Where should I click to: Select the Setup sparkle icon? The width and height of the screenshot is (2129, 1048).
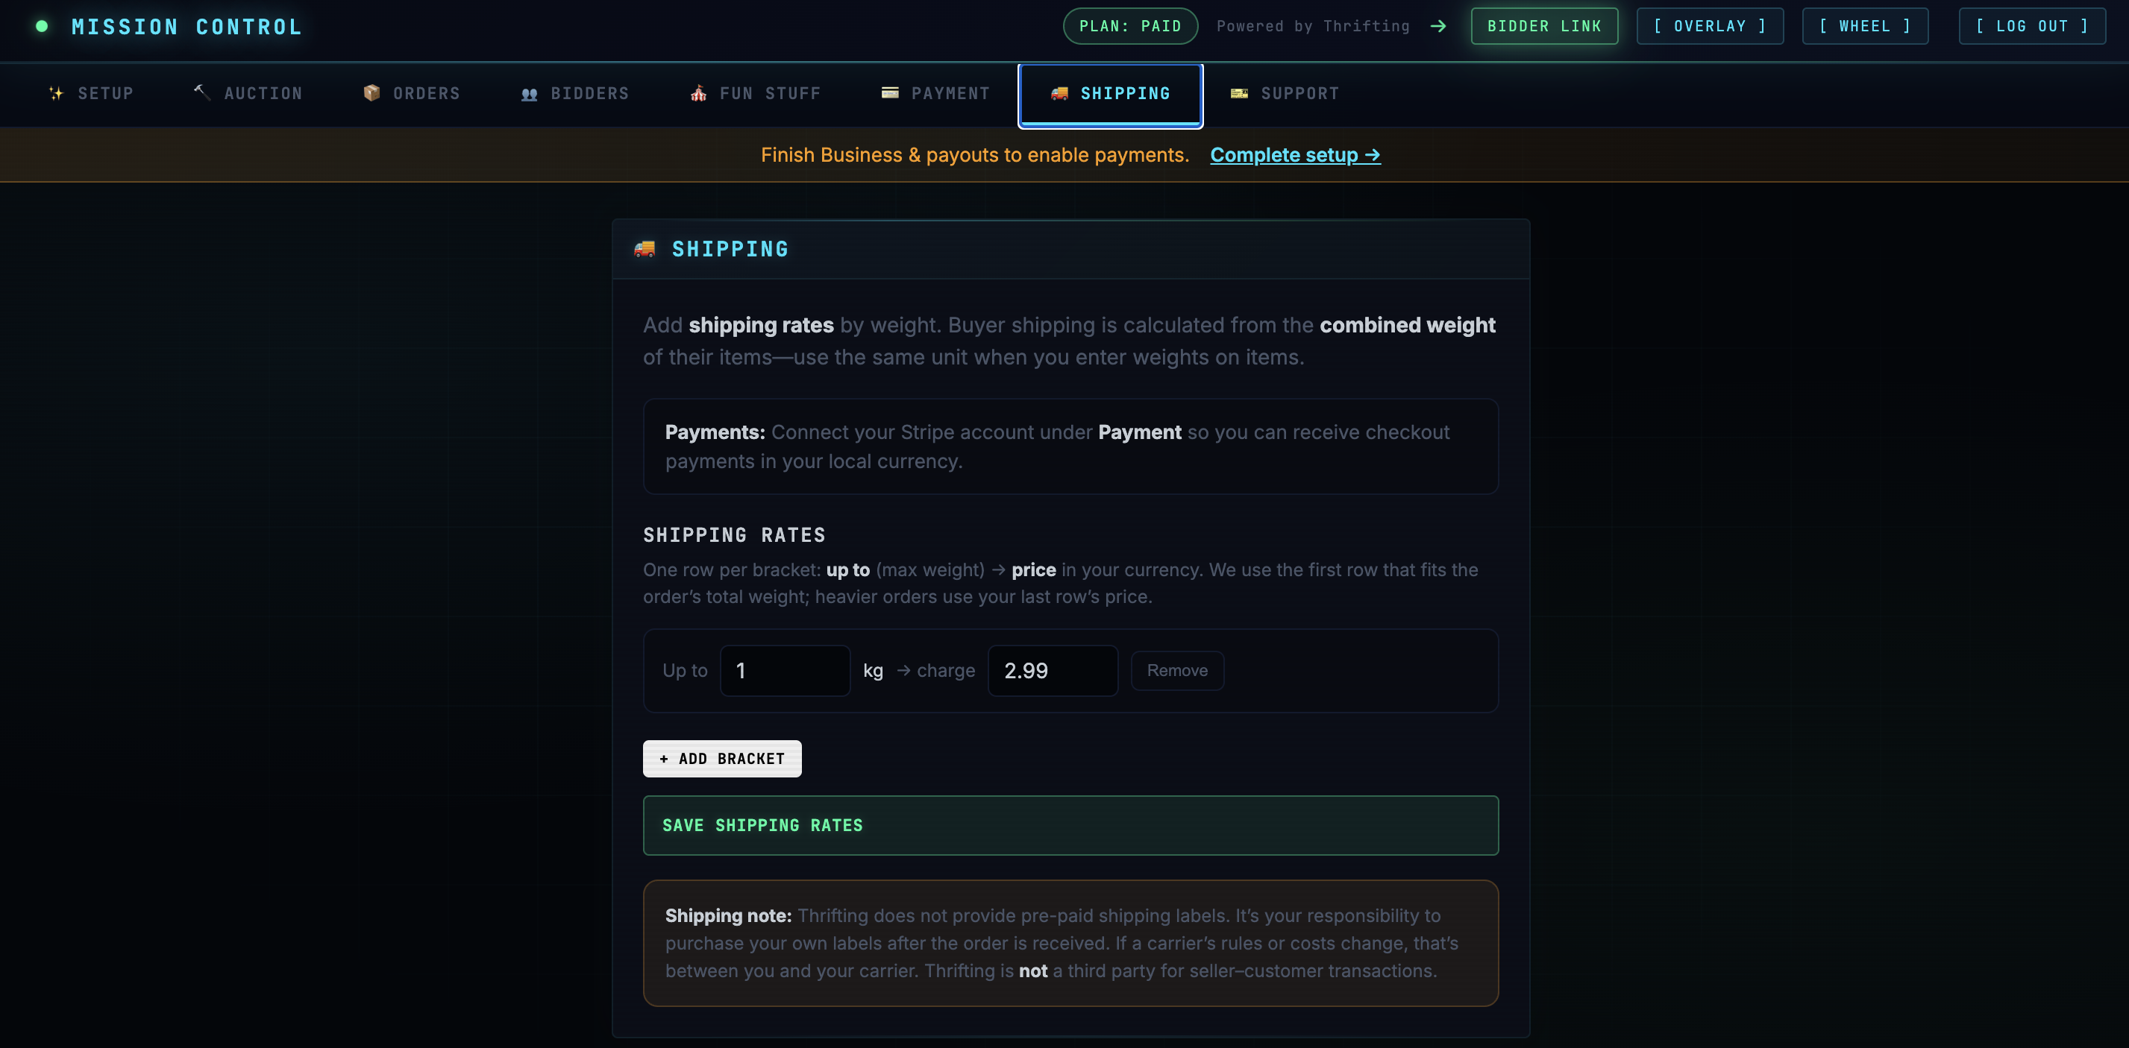(56, 93)
